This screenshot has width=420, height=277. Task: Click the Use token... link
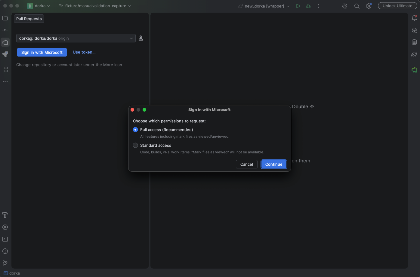(84, 52)
